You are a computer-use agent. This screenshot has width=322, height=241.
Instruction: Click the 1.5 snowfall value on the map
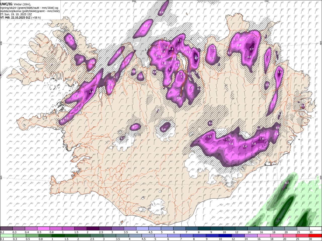point(174,59)
